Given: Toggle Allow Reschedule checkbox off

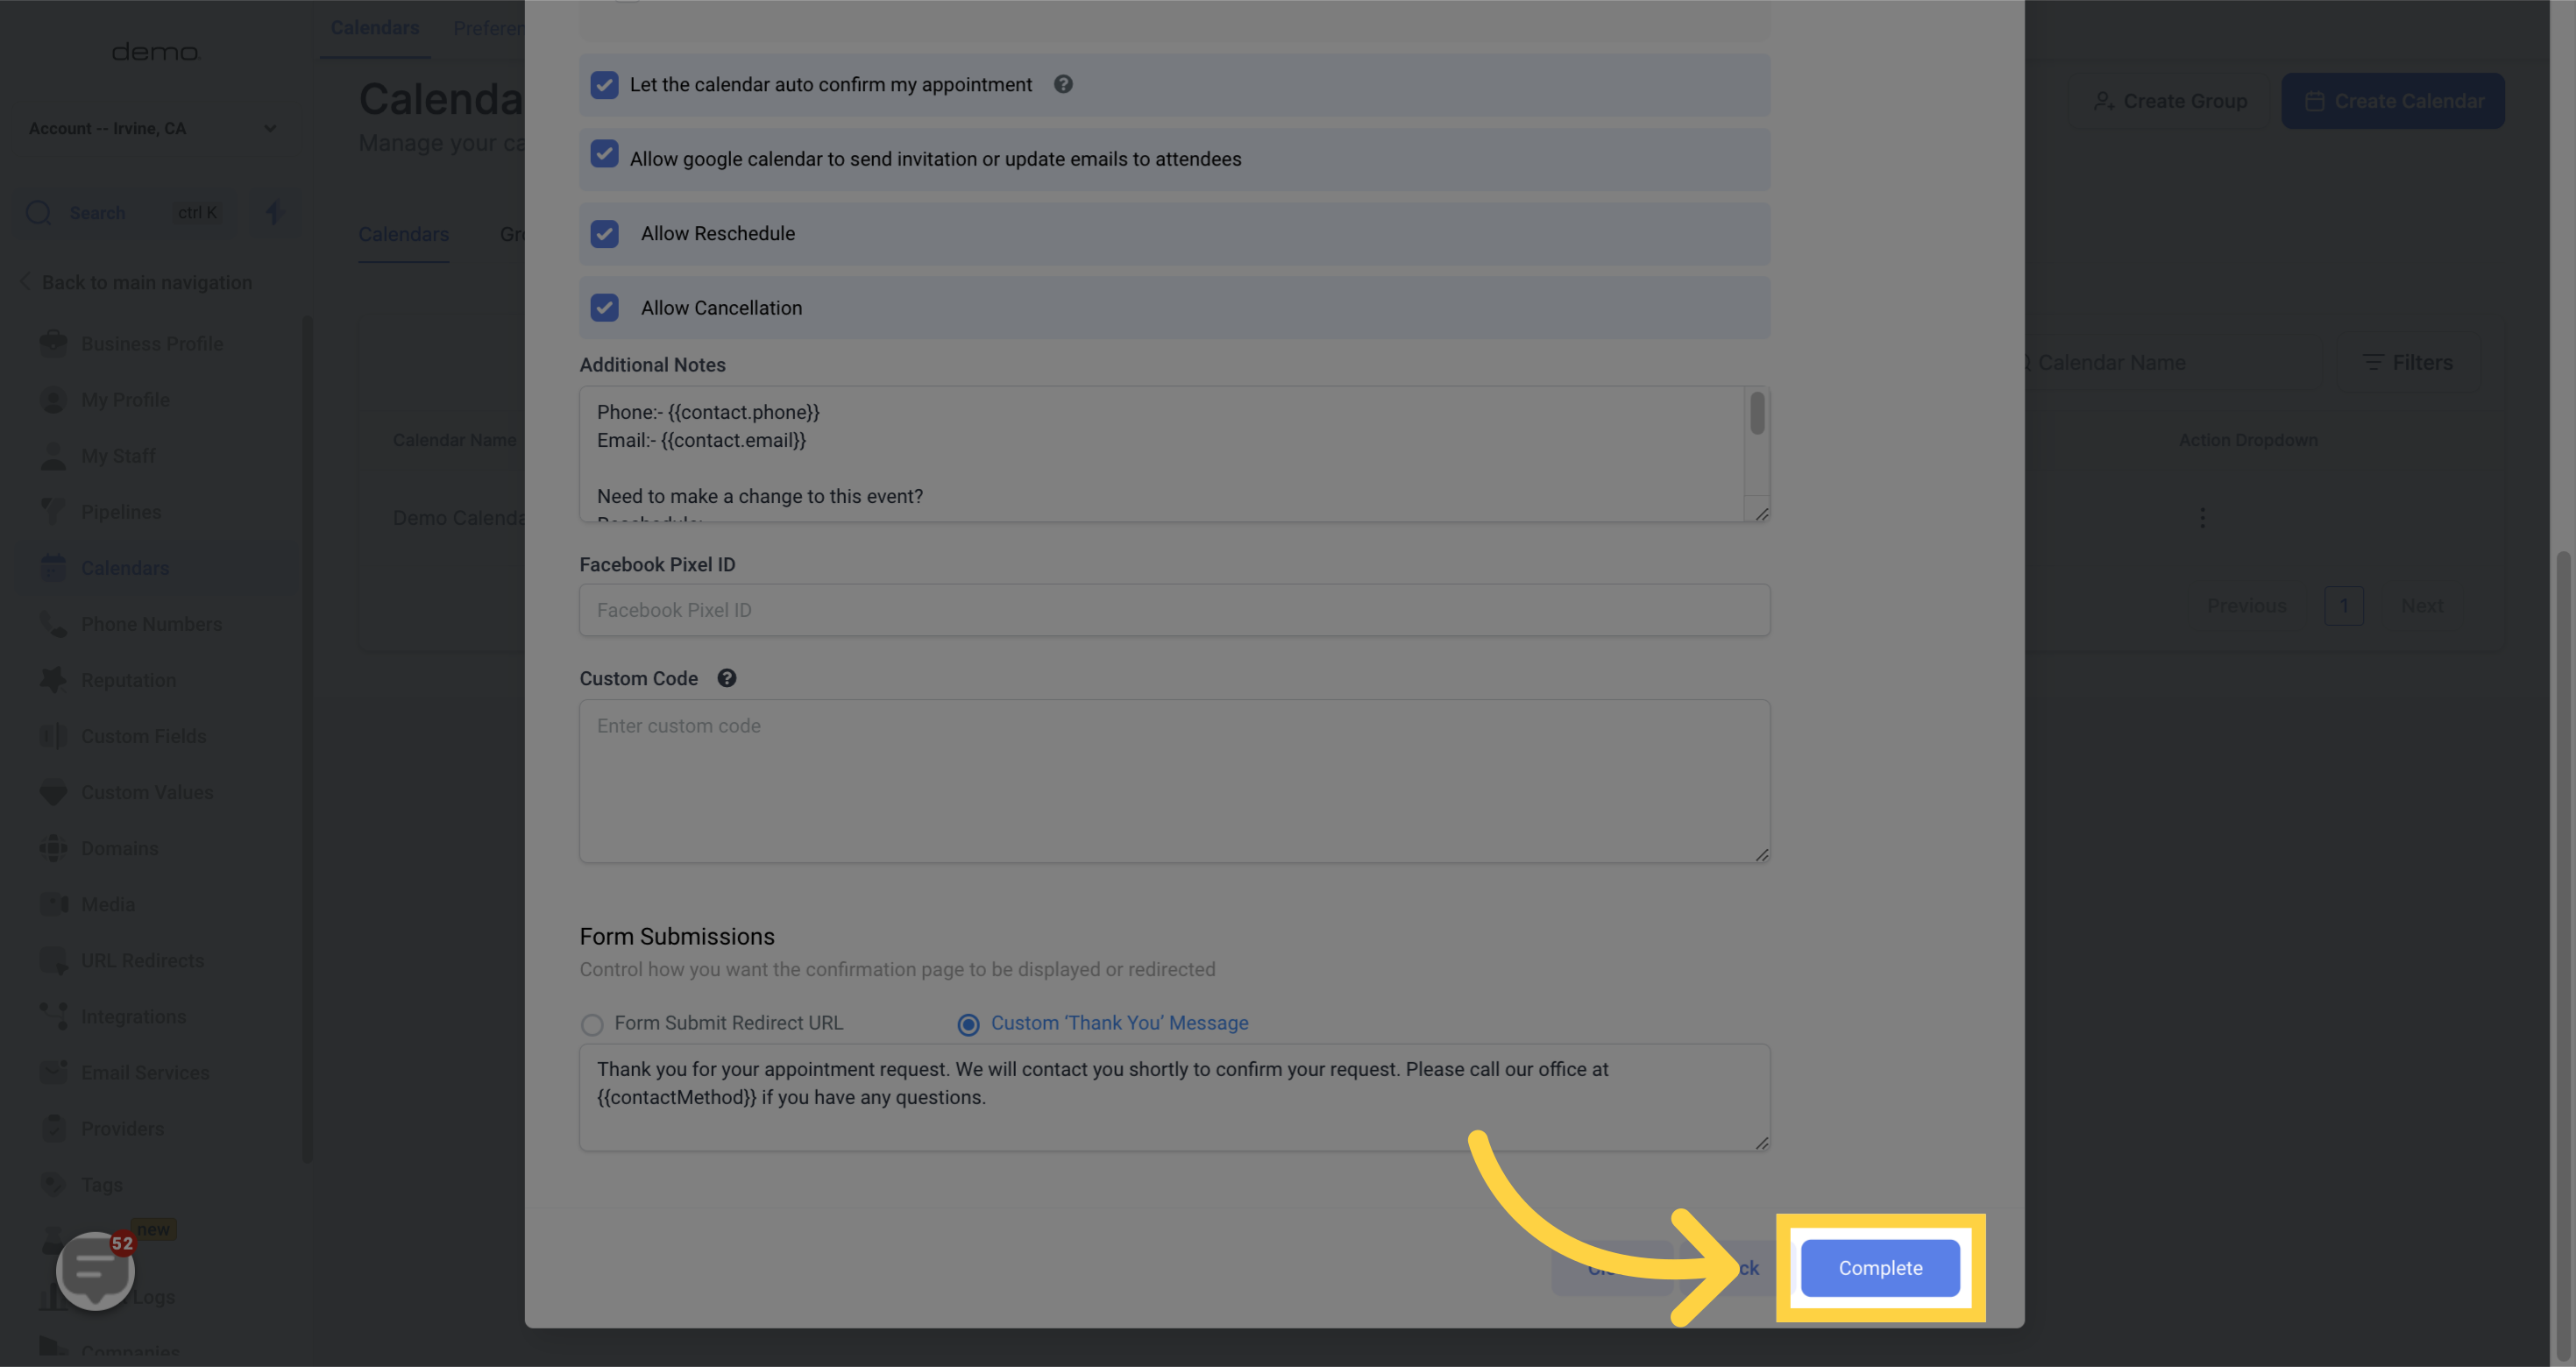Looking at the screenshot, I should coord(605,233).
